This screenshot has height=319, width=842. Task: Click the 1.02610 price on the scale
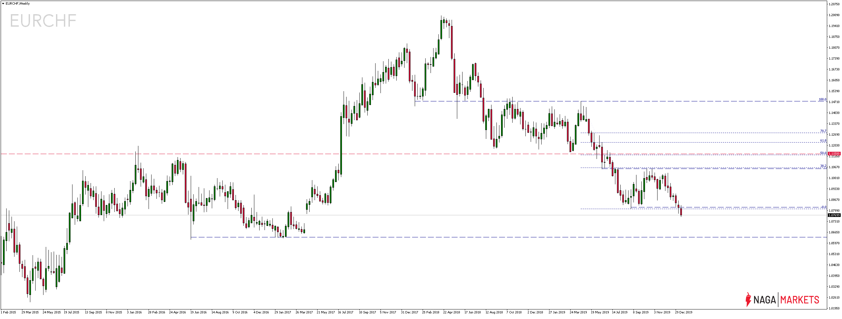[x=834, y=298]
